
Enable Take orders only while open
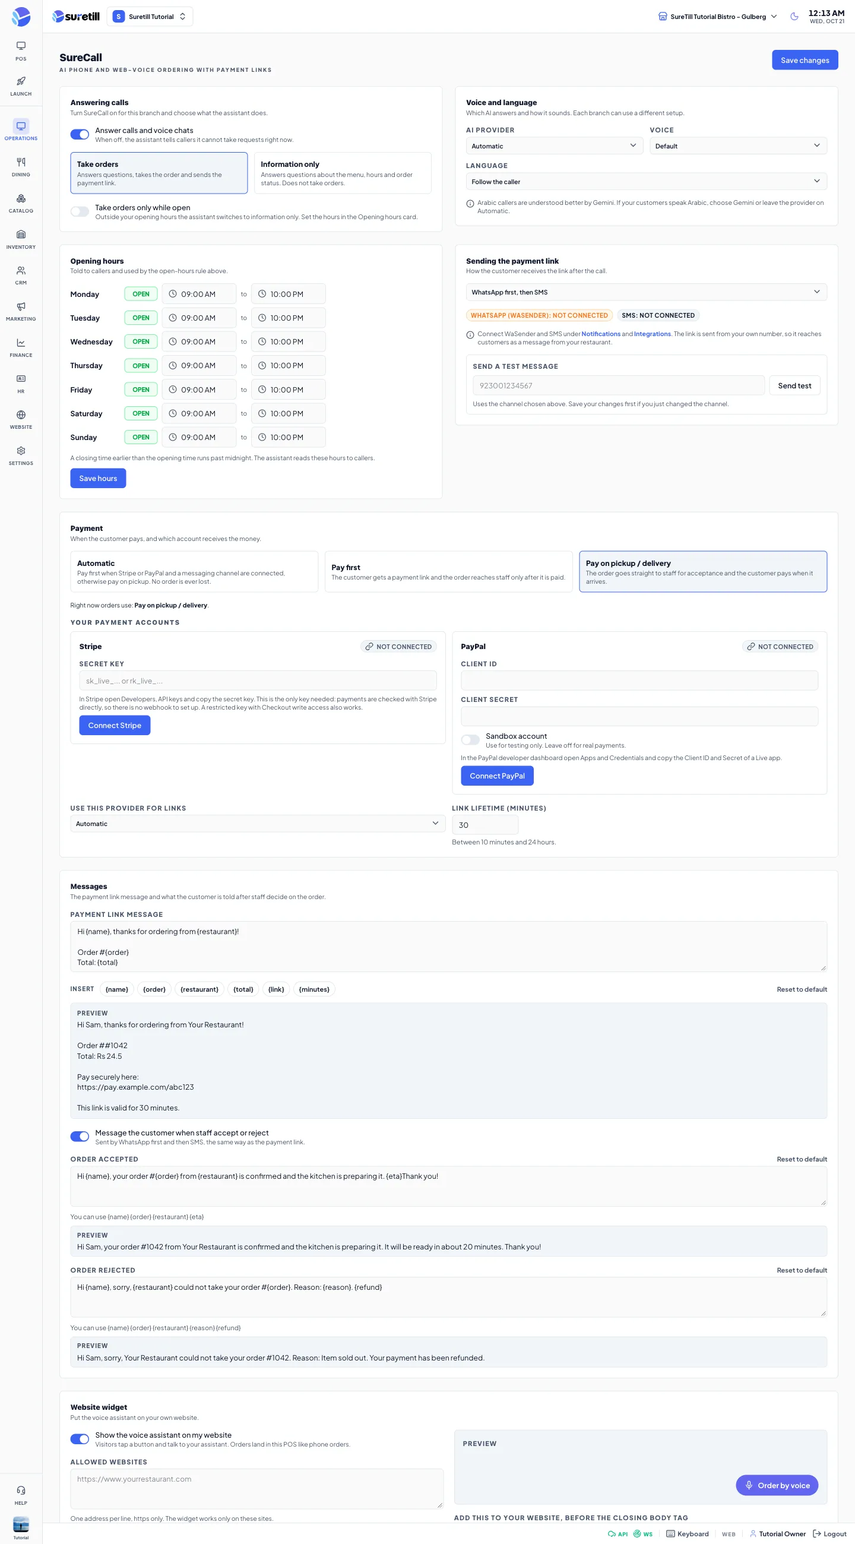[80, 211]
